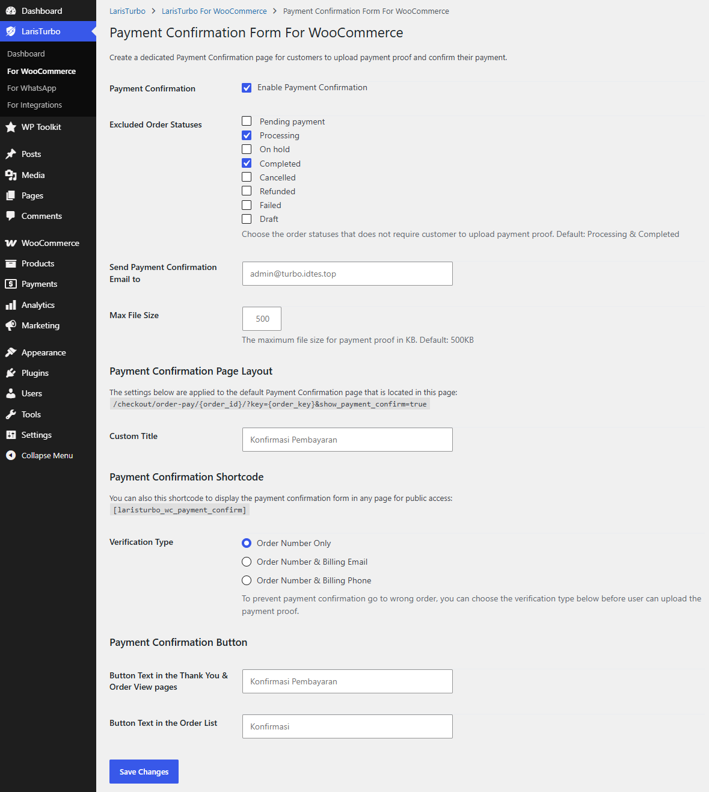Click the LarisTurbo rocket icon
This screenshot has width=709, height=792.
tap(11, 31)
